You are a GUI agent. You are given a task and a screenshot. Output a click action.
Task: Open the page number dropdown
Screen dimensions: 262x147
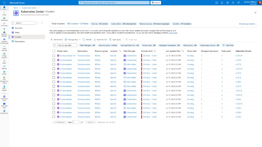[76, 122]
